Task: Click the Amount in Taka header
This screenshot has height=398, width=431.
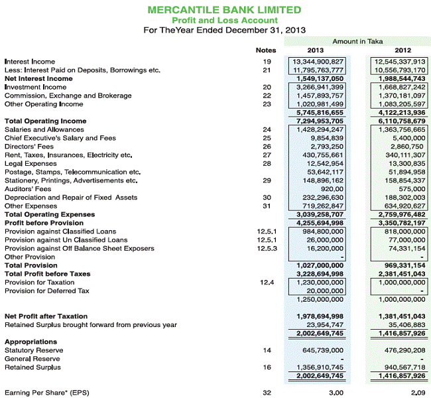Action: tap(359, 41)
